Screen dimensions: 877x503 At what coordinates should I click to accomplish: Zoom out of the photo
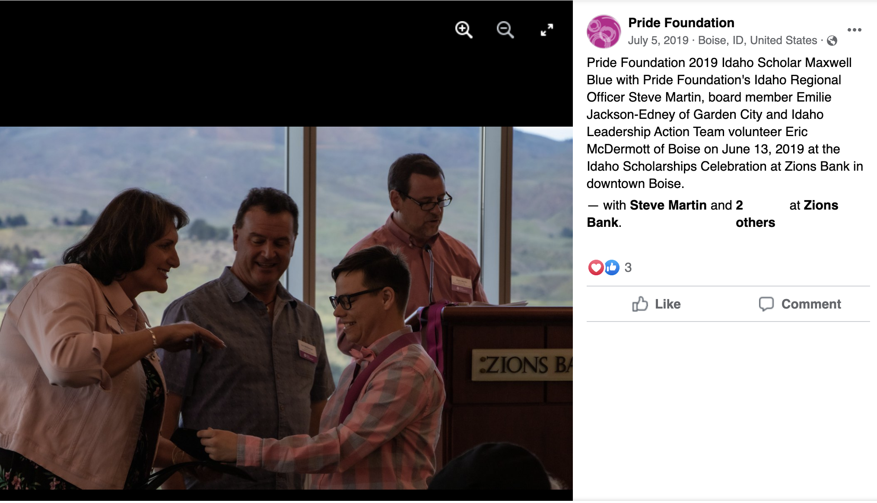click(505, 30)
